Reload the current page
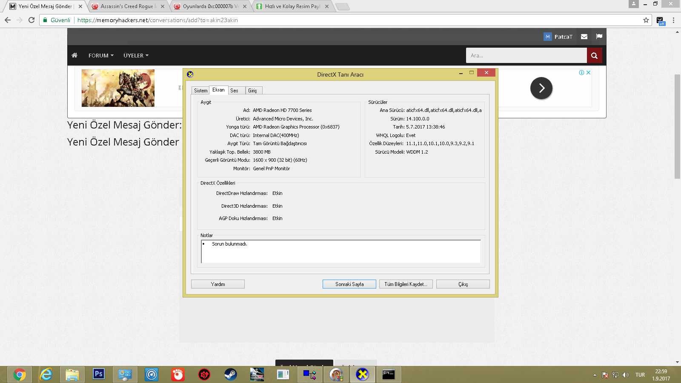The height and width of the screenshot is (383, 681). point(31,20)
